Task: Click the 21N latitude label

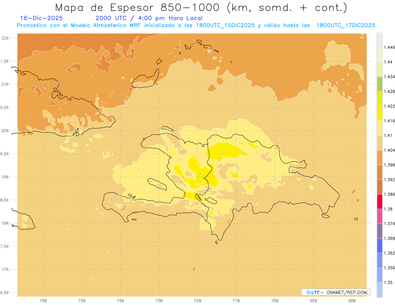Action: [x=5, y=84]
